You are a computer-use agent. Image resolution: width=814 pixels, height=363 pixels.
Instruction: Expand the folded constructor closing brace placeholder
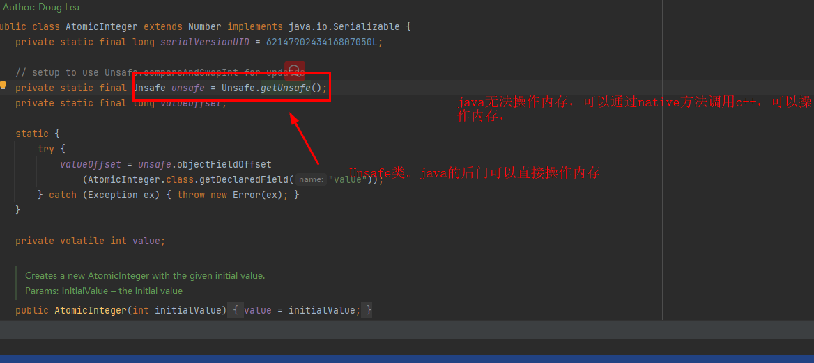point(367,311)
